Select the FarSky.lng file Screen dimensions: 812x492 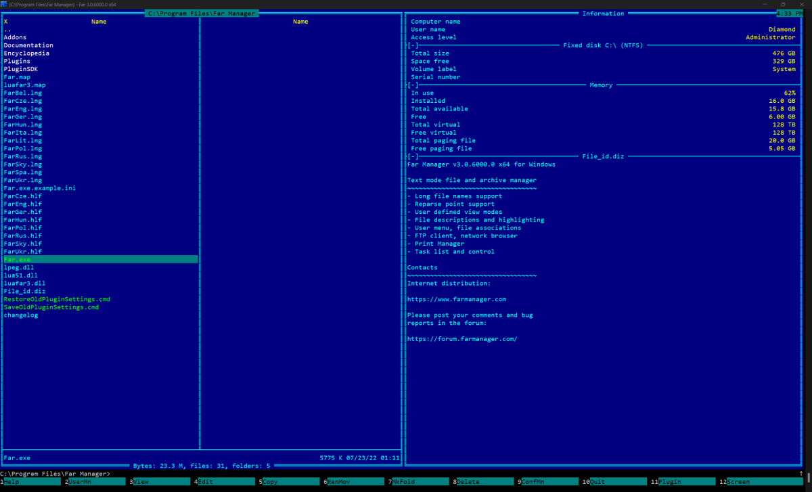[x=100, y=164]
